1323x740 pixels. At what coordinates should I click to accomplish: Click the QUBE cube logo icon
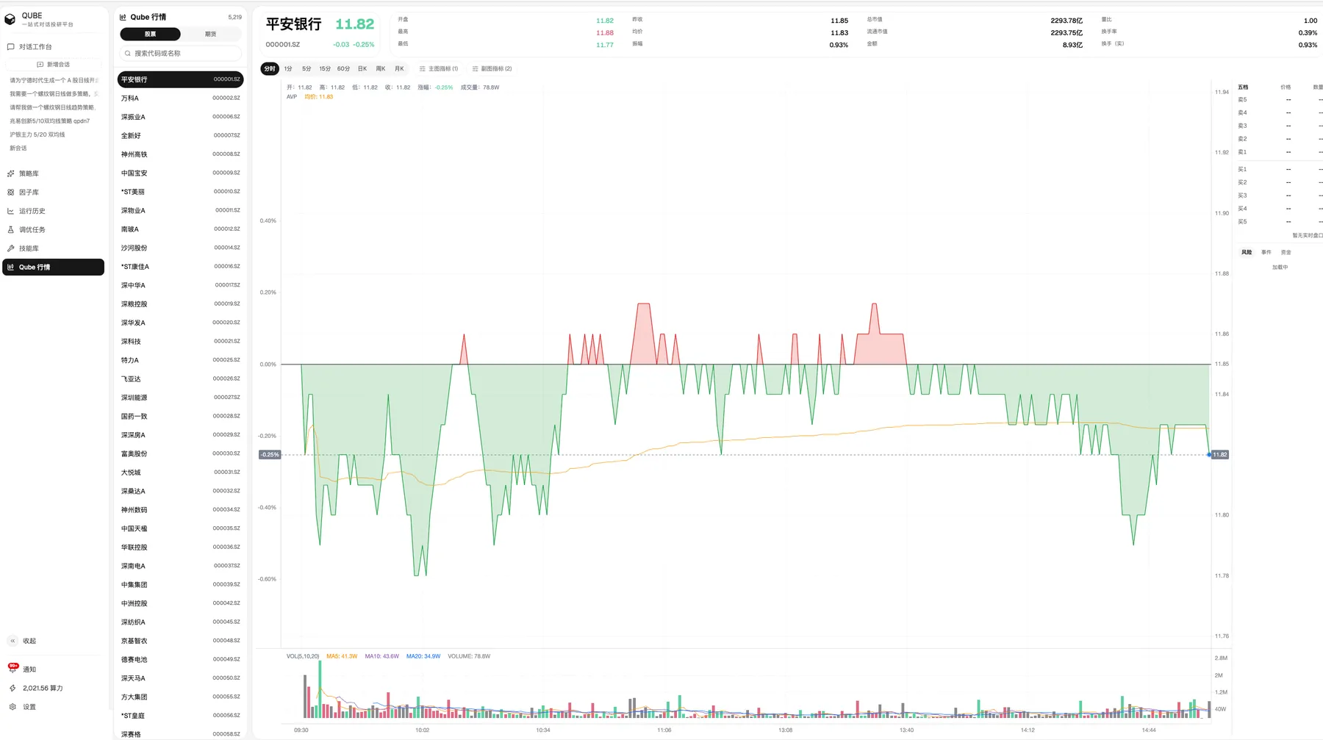pyautogui.click(x=10, y=19)
